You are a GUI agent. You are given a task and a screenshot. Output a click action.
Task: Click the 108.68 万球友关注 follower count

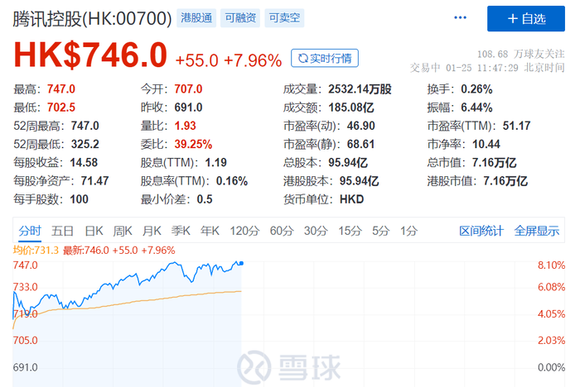(x=521, y=55)
